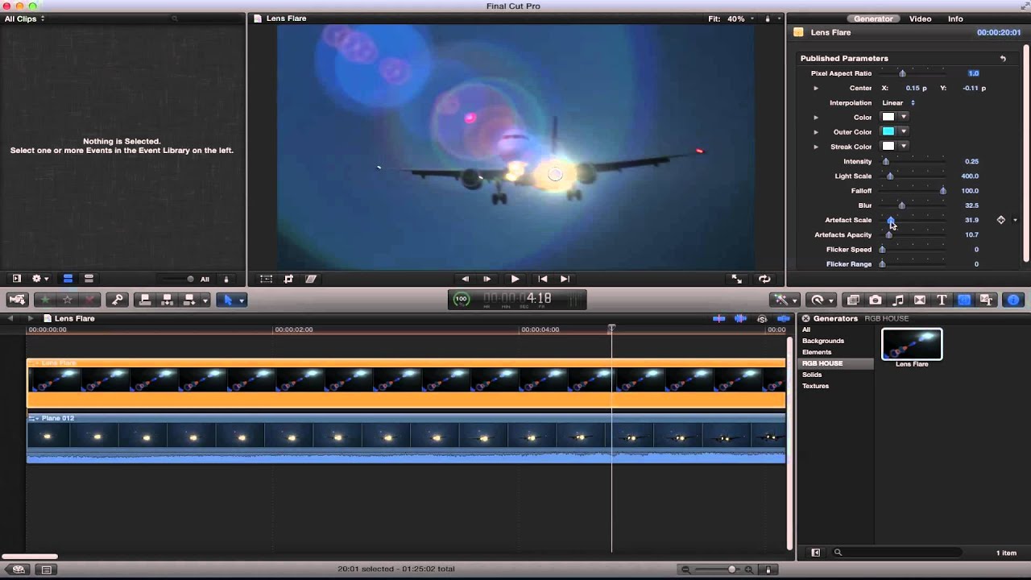This screenshot has width=1031, height=580.
Task: Click the insert clip edit button
Action: click(168, 300)
